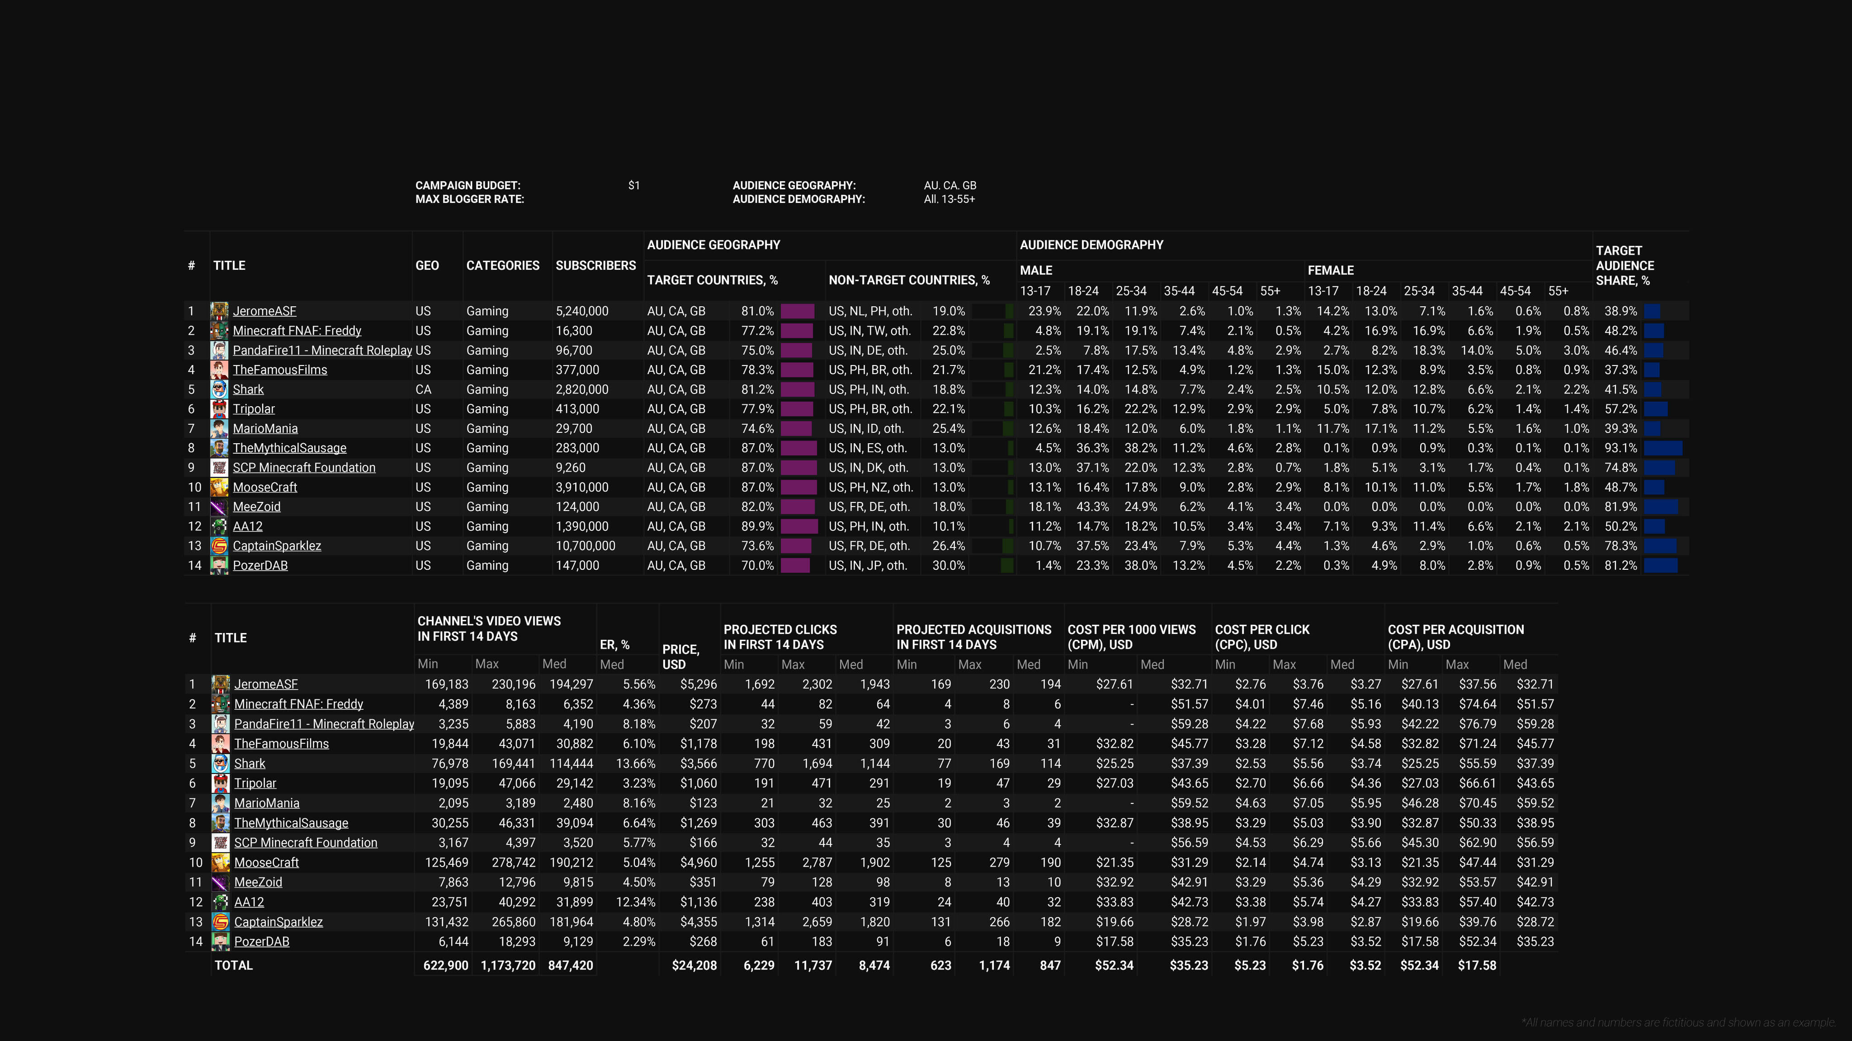Click Tripolar avatar in bottom table

221,783
